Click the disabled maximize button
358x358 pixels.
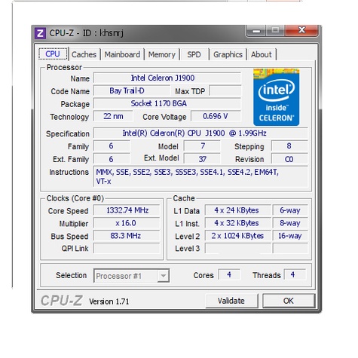pyautogui.click(x=275, y=31)
